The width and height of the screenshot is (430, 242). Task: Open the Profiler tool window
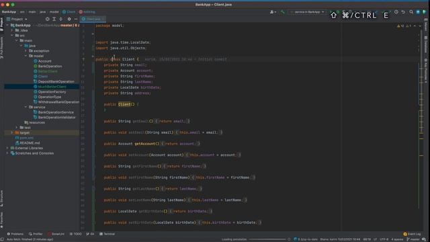click(x=36, y=234)
